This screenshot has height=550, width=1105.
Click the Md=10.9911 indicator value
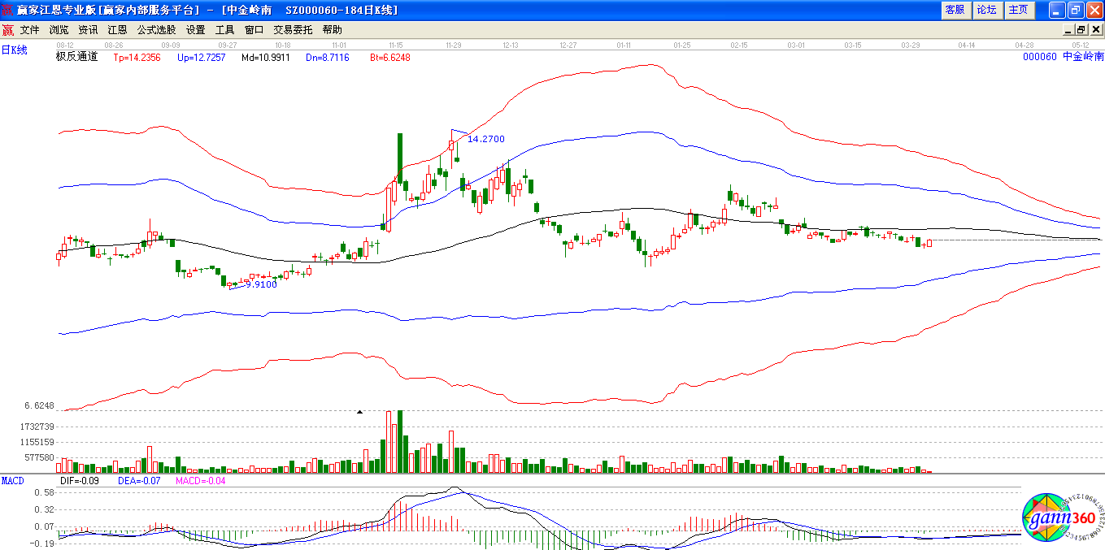coord(265,58)
